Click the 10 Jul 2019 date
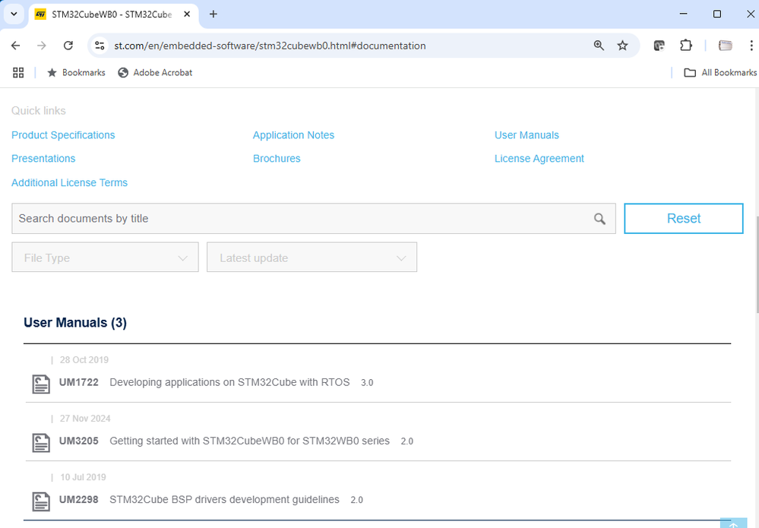 83,476
